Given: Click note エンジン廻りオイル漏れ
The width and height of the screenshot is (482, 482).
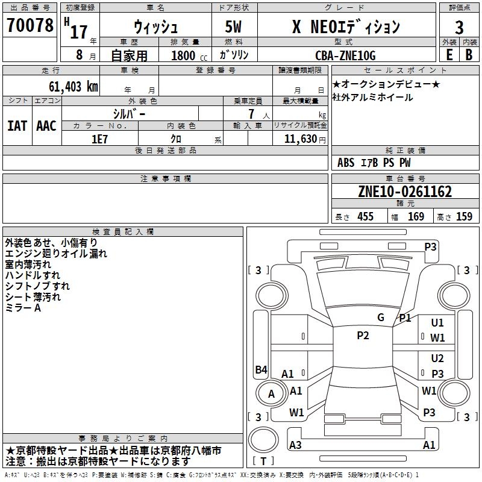Looking at the screenshot, I should [x=56, y=254].
